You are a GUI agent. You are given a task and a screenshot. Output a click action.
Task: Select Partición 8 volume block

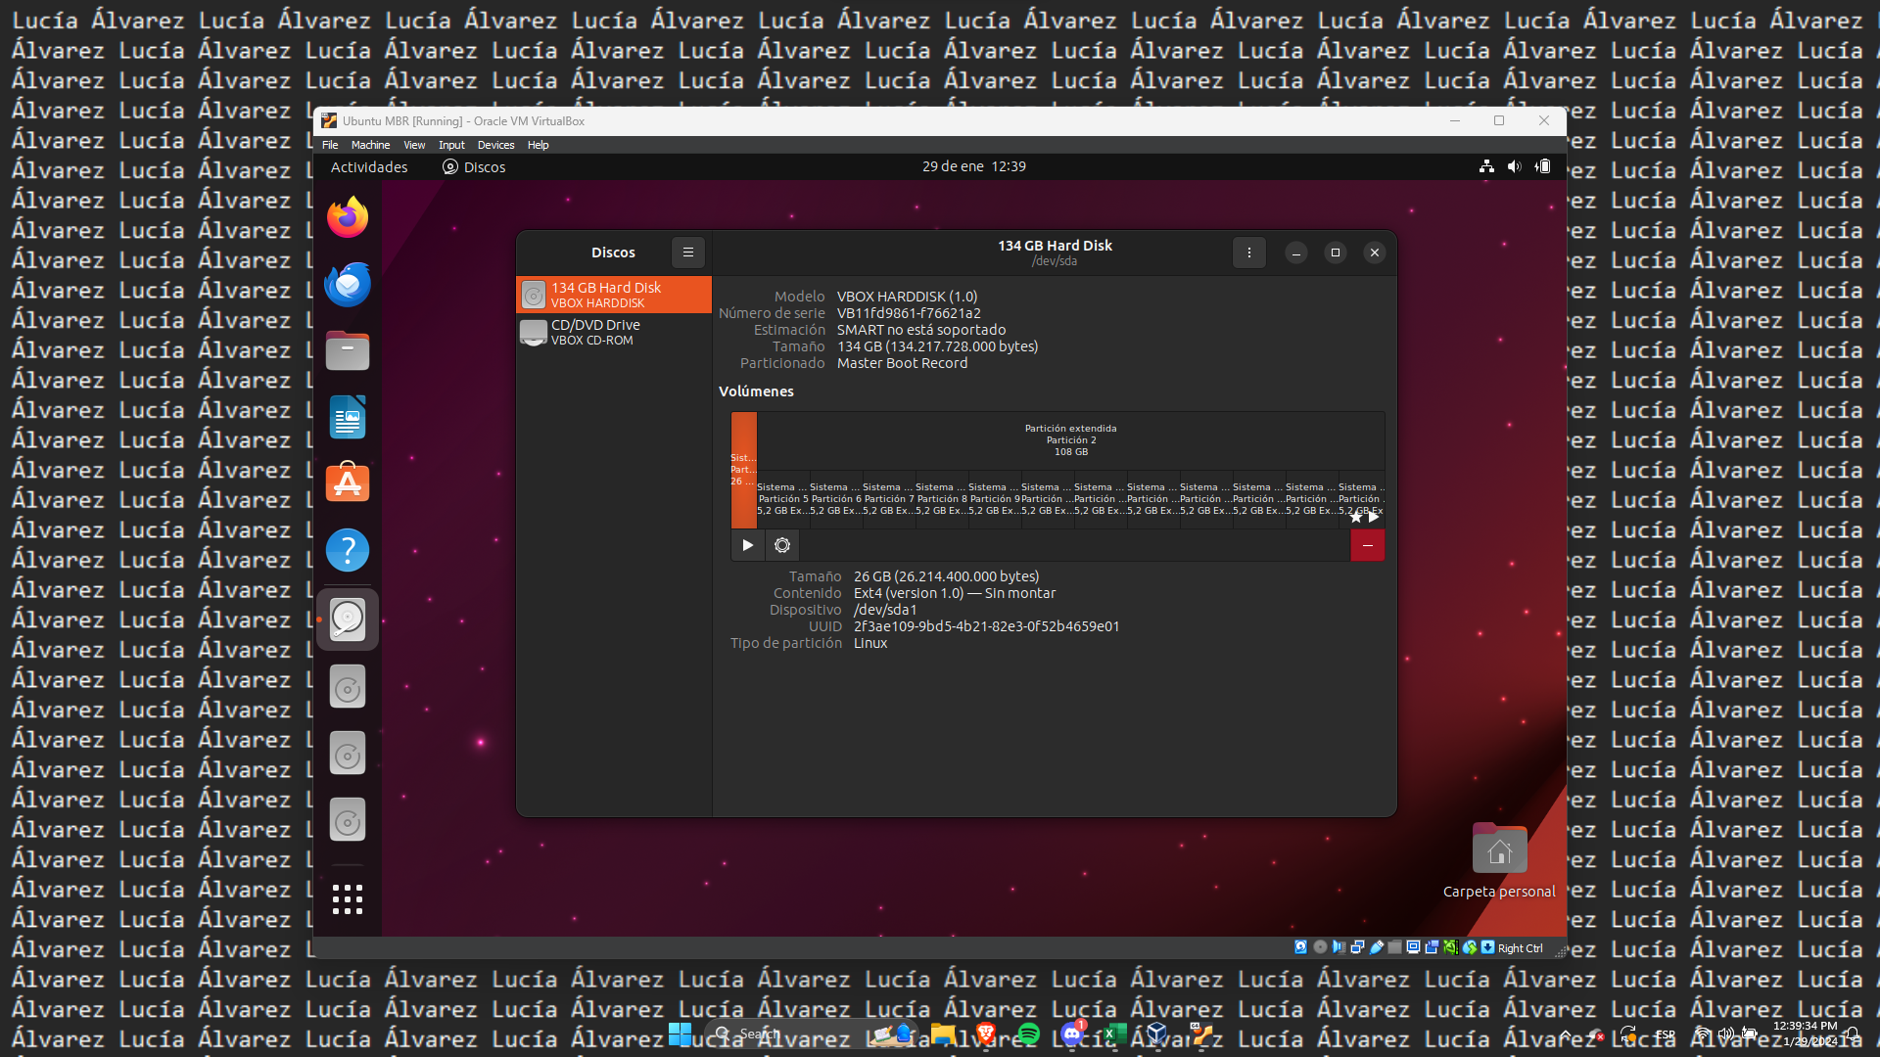942,498
